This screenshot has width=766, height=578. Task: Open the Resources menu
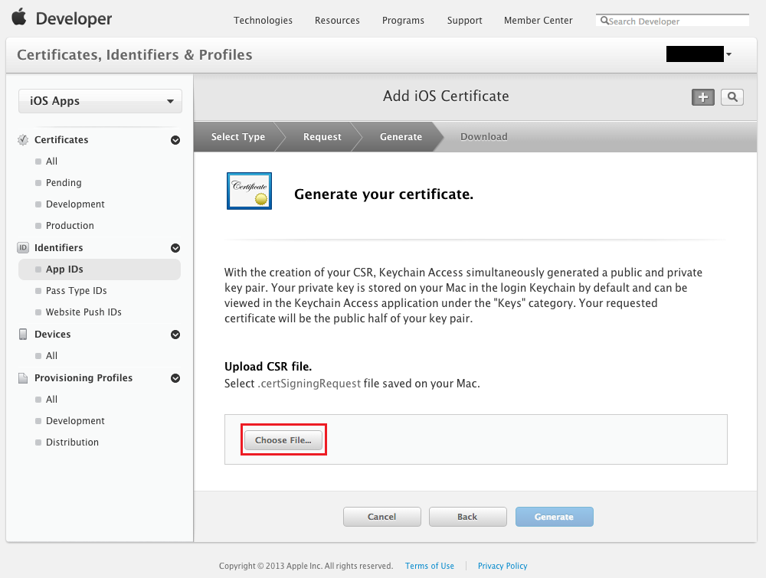click(337, 21)
